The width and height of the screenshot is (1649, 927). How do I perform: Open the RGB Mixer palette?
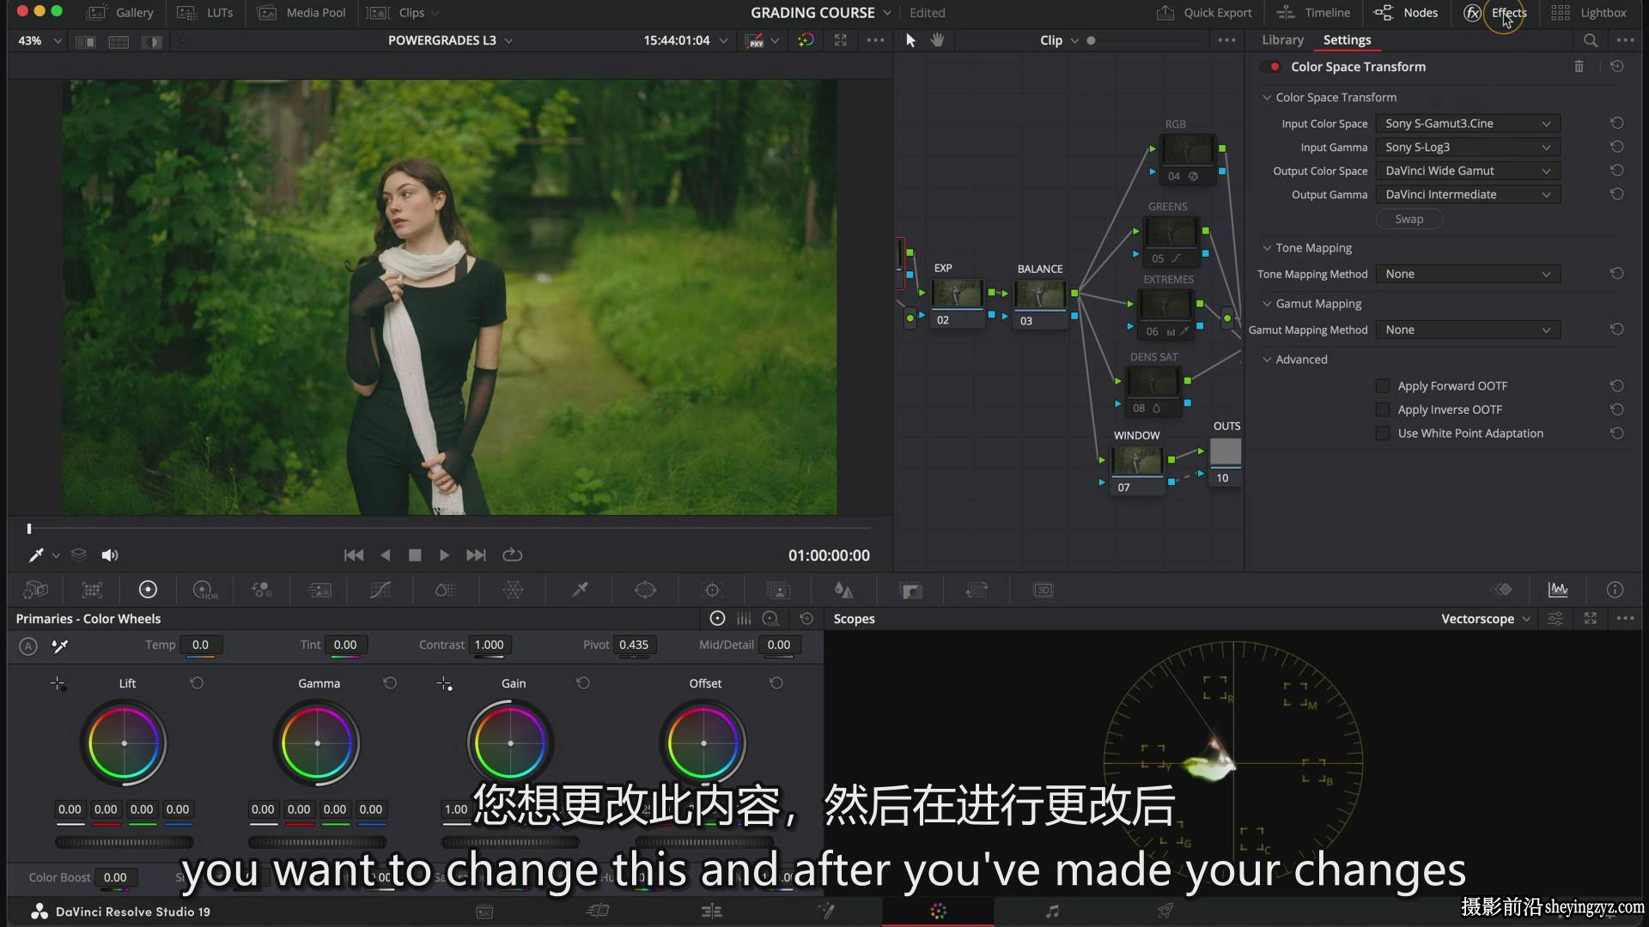click(x=262, y=590)
